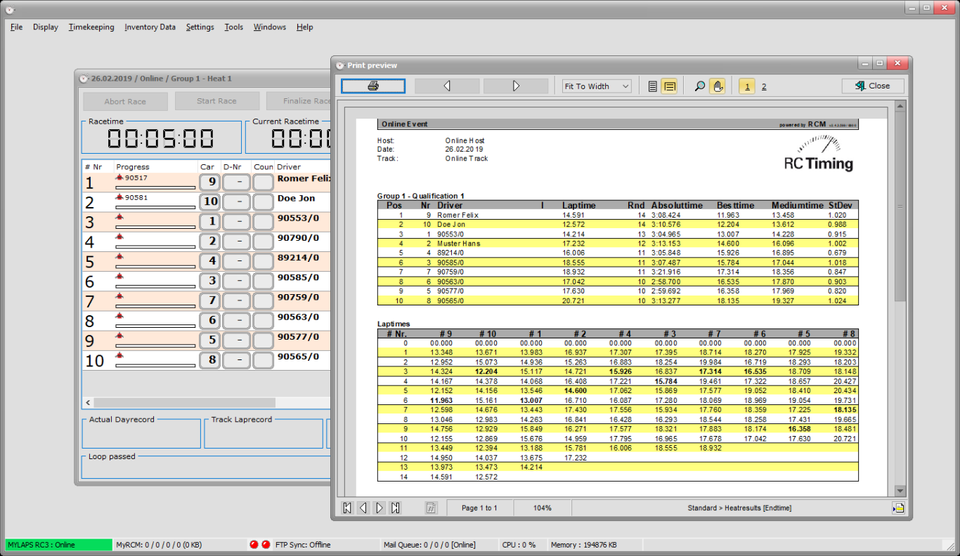Open the Fit To Width zoom dropdown
This screenshot has width=960, height=556.
tap(597, 86)
